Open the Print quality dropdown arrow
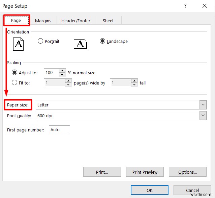 click(203, 116)
